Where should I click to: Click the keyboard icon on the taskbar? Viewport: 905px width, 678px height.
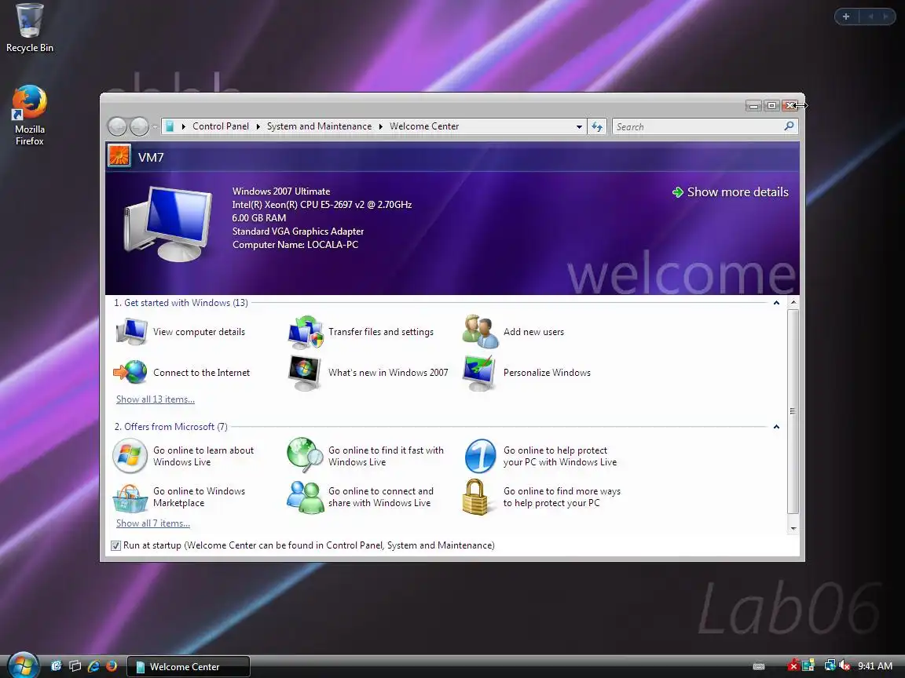759,666
